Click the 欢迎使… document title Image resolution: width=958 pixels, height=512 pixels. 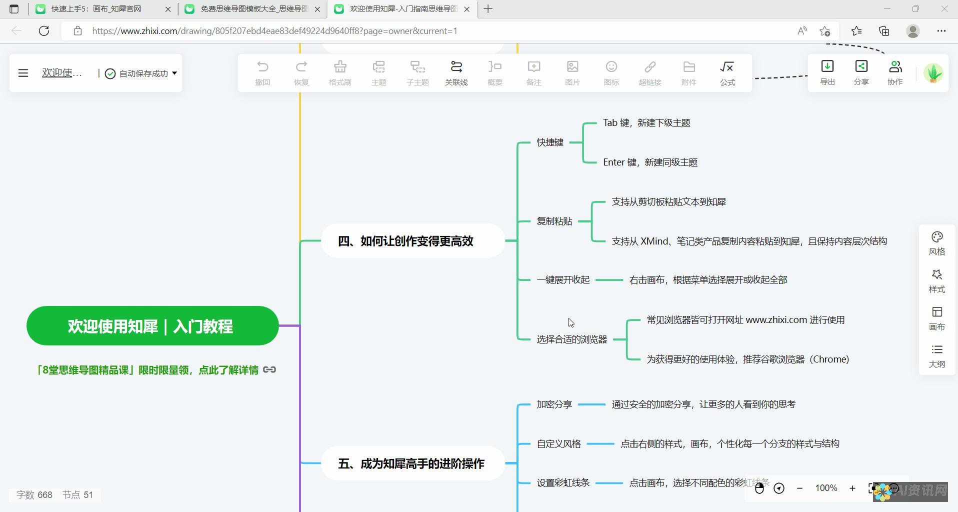(x=61, y=73)
